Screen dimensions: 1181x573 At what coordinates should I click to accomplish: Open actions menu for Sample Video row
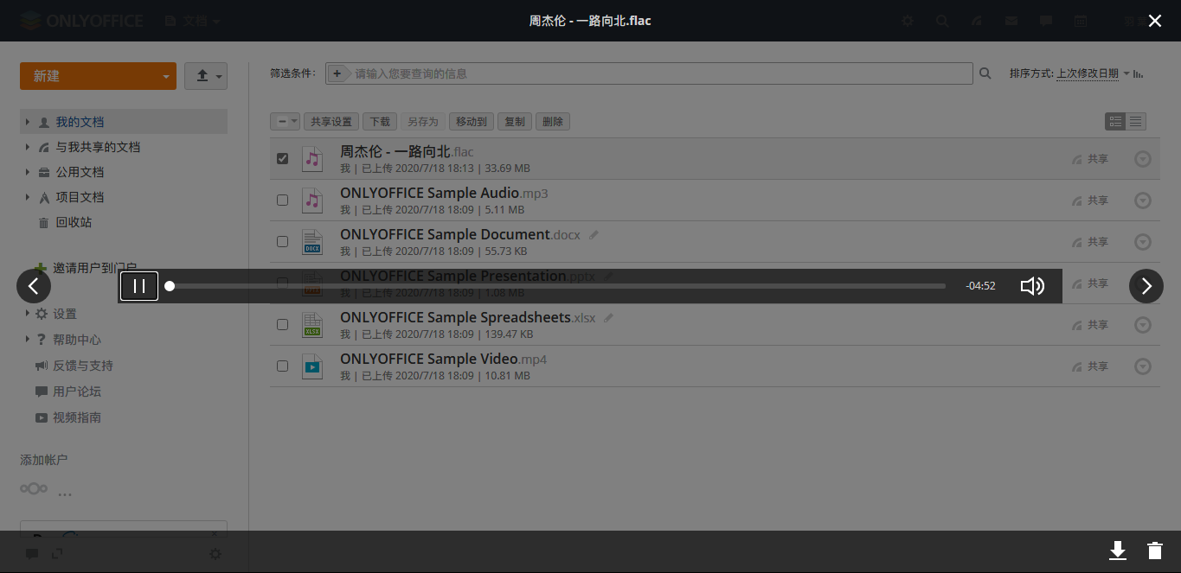tap(1143, 366)
